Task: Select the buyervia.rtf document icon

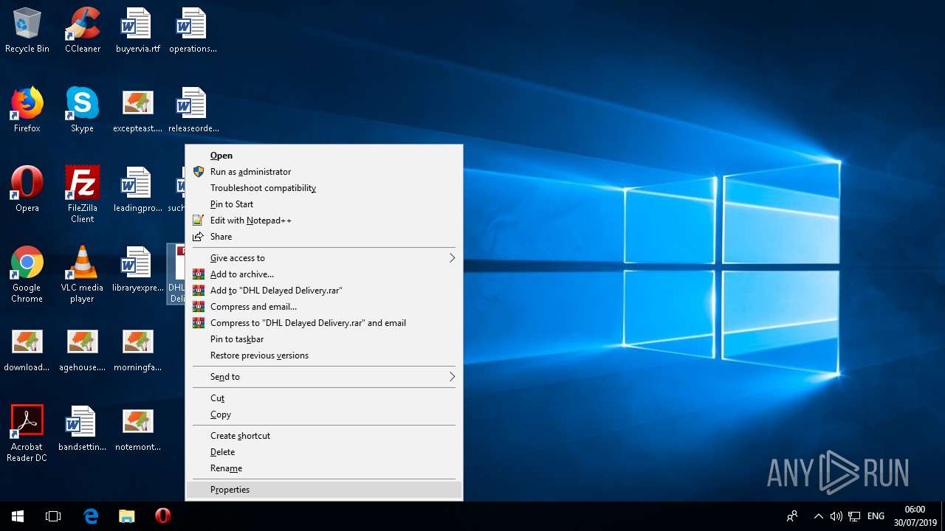Action: pyautogui.click(x=137, y=31)
